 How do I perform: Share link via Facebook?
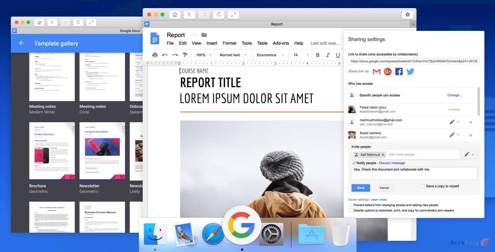399,71
